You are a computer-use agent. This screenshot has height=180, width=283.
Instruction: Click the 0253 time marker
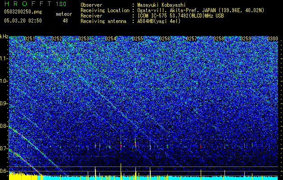pyautogui.click(x=84, y=39)
